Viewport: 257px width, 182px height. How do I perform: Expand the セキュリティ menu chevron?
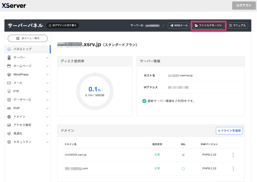point(47,142)
